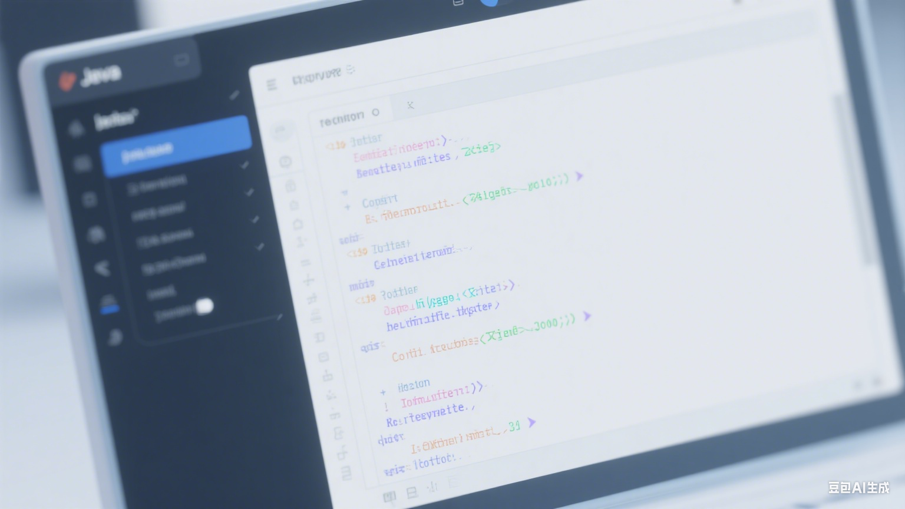Click the round avatar icon atop the gutter

(282, 132)
